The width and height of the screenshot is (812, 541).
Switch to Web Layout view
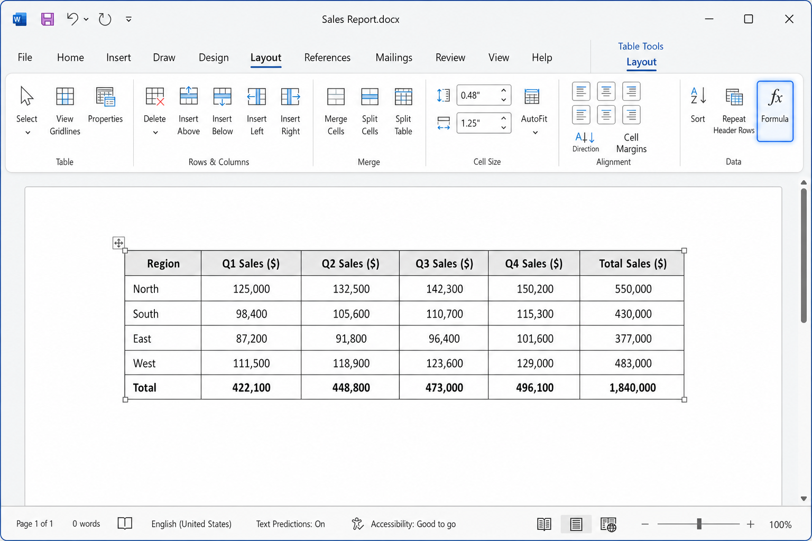[x=608, y=524]
